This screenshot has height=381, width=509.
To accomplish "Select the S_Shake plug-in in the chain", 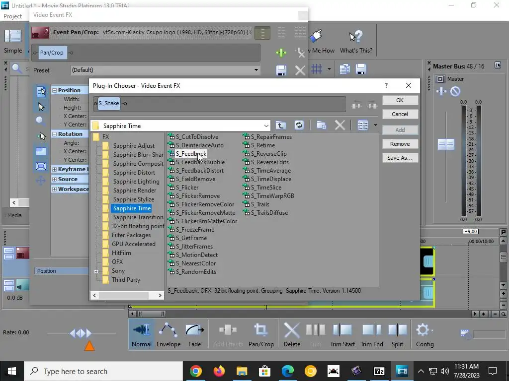I will click(x=109, y=103).
